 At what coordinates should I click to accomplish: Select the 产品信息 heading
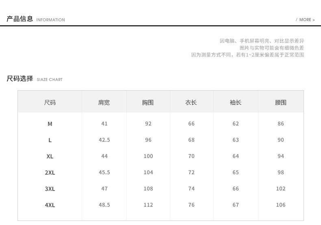[x=20, y=19]
